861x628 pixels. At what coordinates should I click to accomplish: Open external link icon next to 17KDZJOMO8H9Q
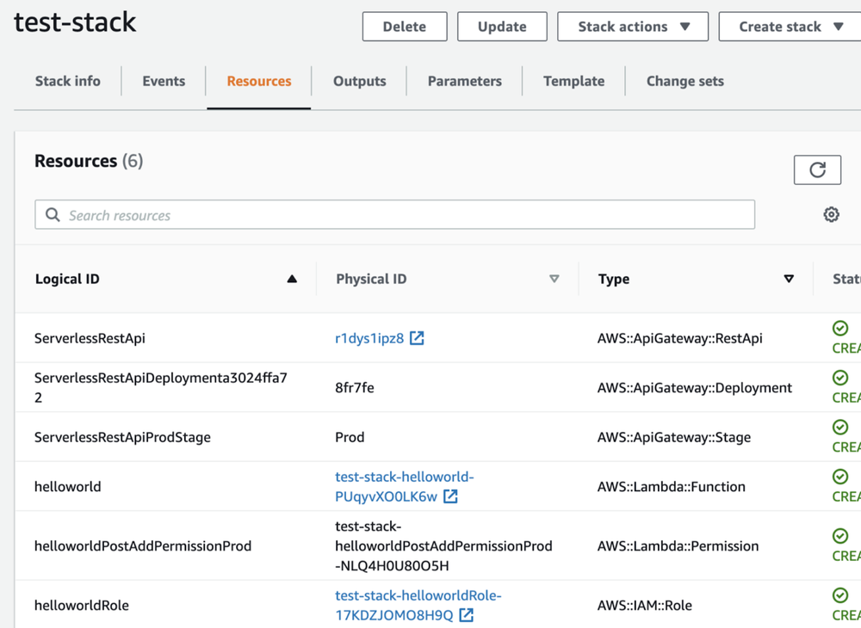[466, 615]
